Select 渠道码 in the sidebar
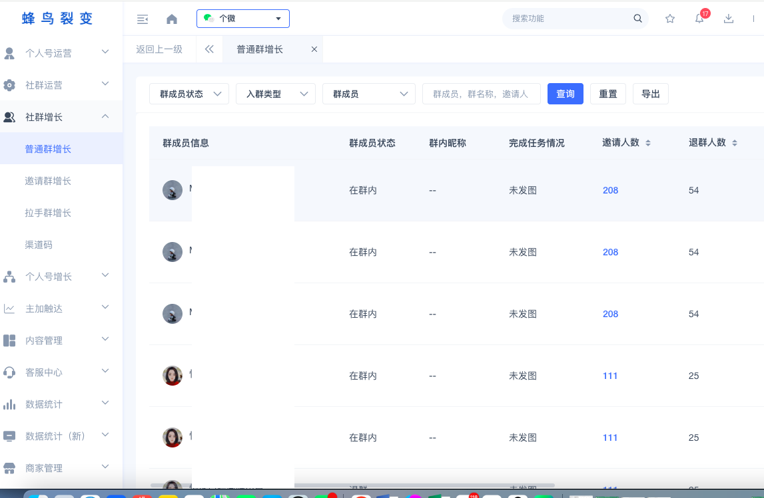This screenshot has width=764, height=498. coord(39,245)
